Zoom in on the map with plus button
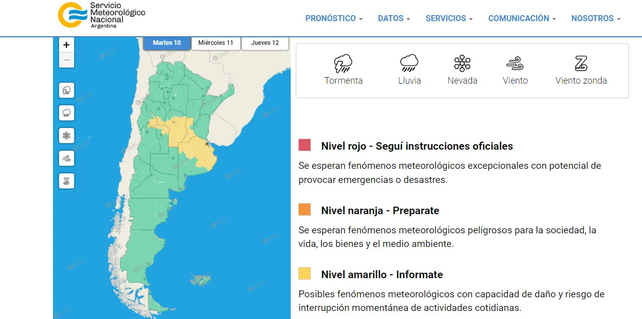The height and width of the screenshot is (319, 642). click(66, 45)
